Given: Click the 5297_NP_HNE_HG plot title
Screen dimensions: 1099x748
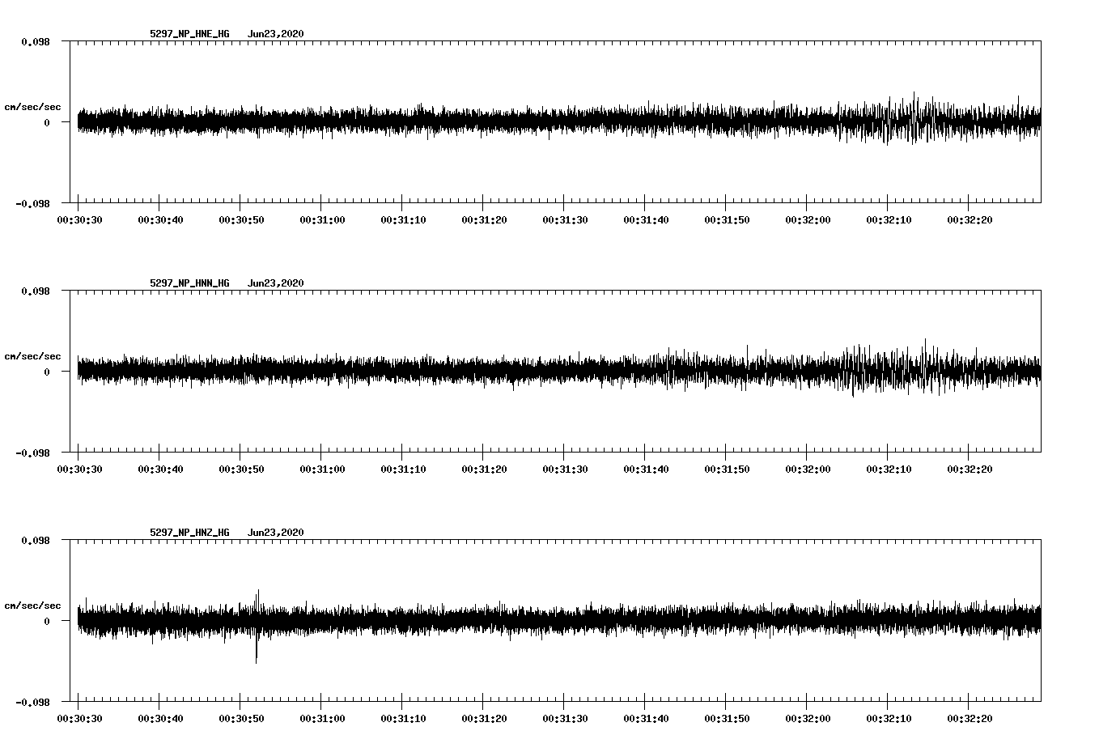Looking at the screenshot, I should tap(189, 34).
